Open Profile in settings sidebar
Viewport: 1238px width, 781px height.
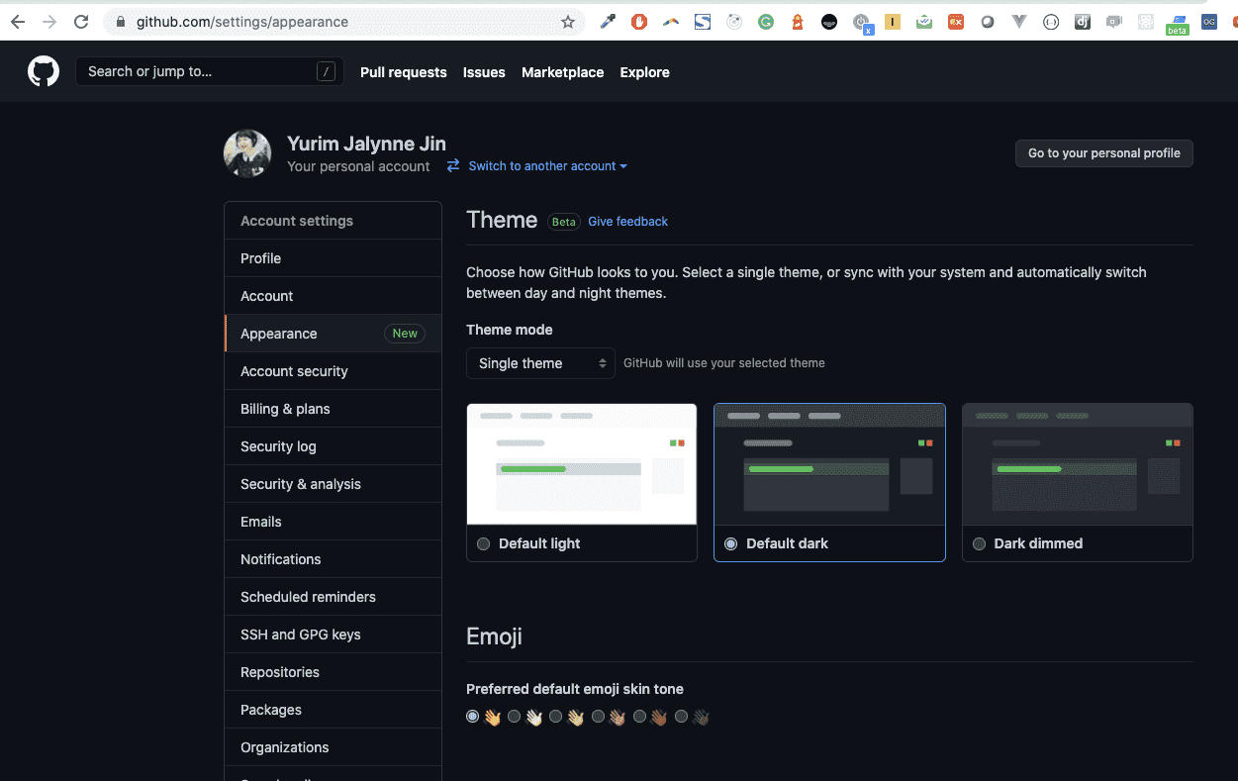(x=333, y=258)
